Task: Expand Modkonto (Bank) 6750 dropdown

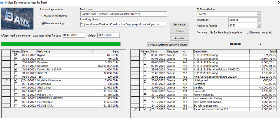Action: point(259,26)
